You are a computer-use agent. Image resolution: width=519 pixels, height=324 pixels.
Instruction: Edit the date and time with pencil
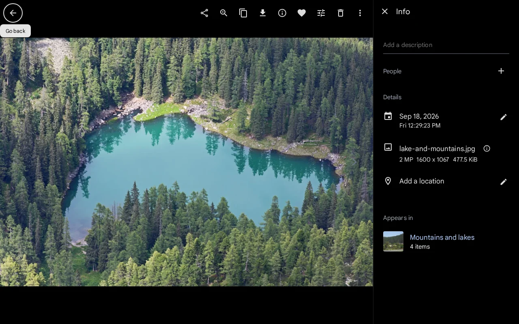coord(504,117)
